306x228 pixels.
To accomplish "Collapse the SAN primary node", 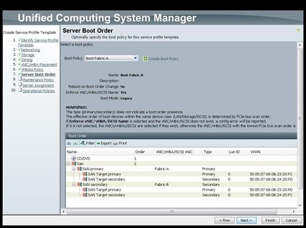I will point(74,169).
